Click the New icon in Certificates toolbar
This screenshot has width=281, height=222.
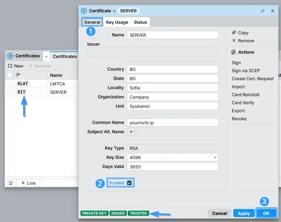(10, 66)
